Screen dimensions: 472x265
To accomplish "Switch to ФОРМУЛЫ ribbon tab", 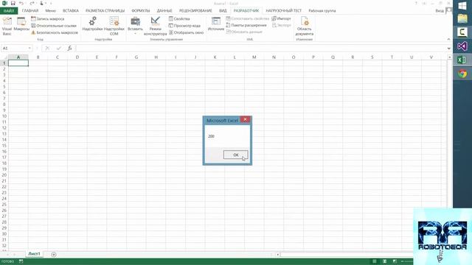I will tap(141, 11).
